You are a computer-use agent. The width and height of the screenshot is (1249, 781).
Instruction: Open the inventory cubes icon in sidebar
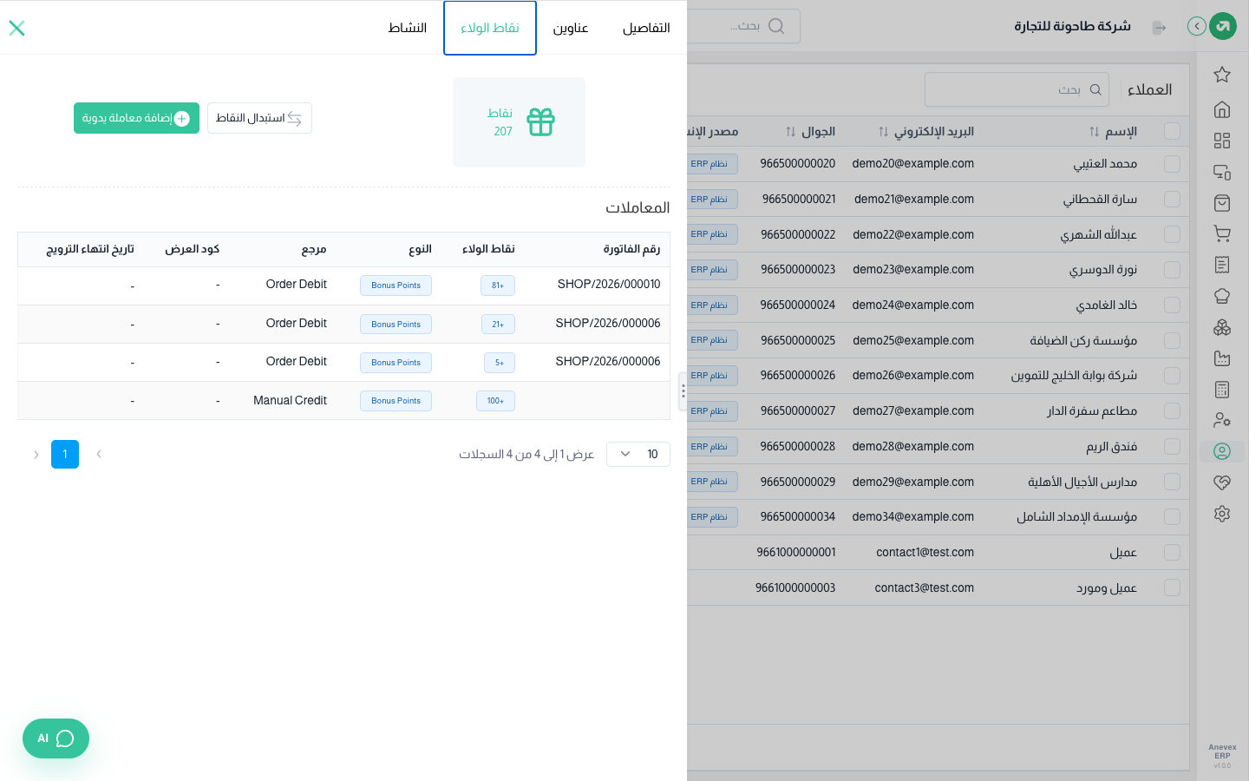[1222, 327]
